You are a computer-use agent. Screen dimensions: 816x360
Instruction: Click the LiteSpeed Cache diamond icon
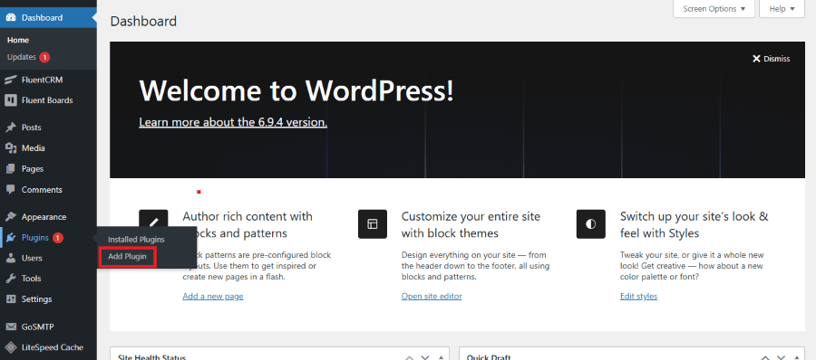[x=10, y=347]
